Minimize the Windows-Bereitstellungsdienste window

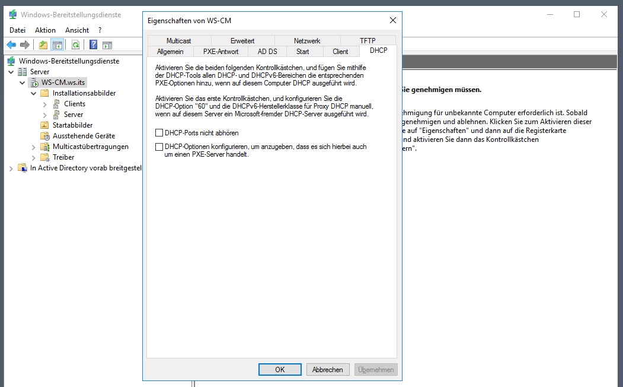tap(550, 14)
